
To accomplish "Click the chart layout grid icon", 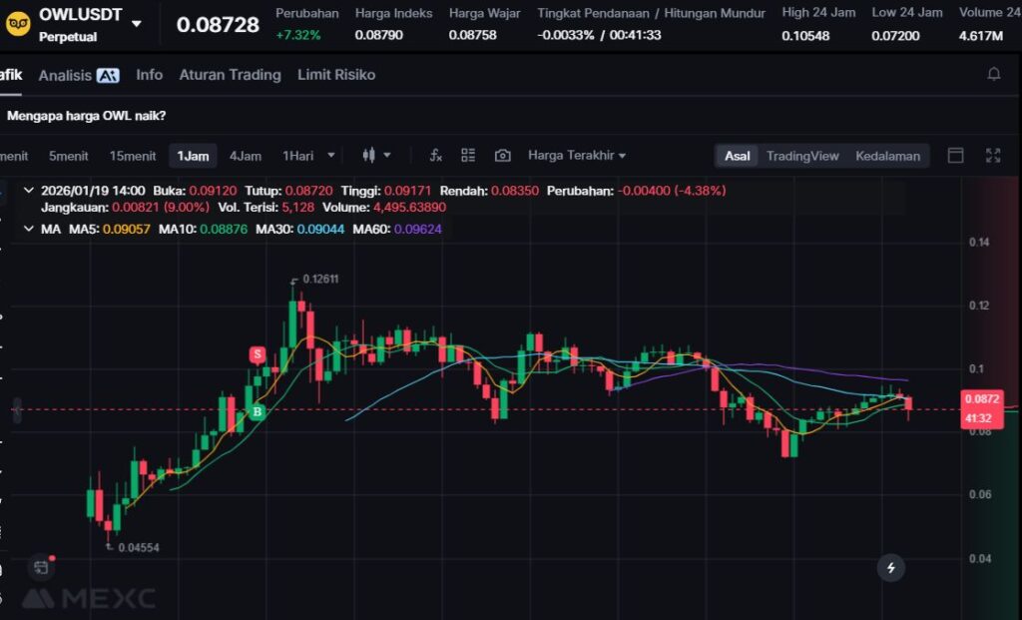I will click(x=468, y=156).
